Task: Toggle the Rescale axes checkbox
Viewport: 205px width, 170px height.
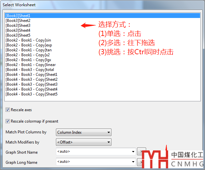Action: click(8, 110)
